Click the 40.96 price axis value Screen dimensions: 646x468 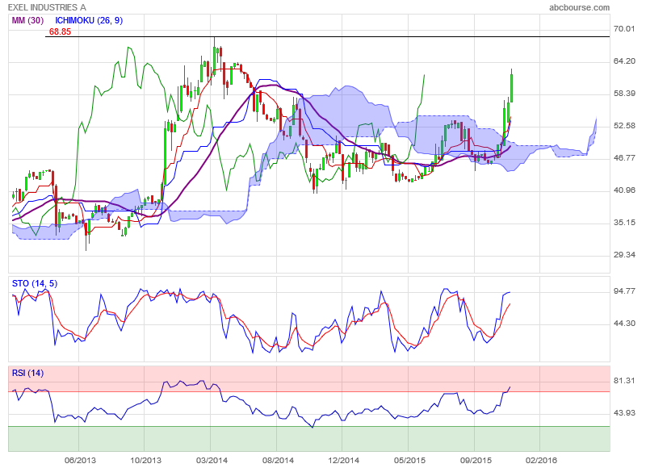(x=624, y=190)
